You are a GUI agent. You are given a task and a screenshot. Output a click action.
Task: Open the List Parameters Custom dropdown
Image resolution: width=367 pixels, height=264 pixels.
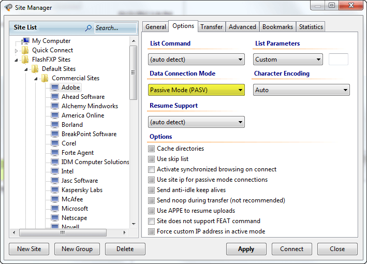click(288, 60)
